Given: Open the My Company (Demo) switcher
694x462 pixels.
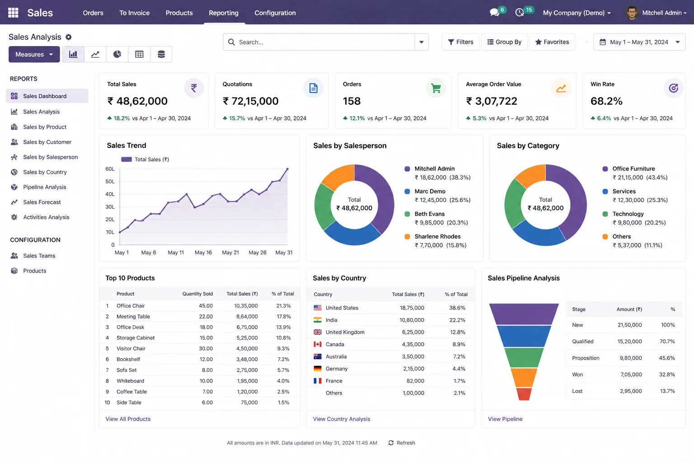Looking at the screenshot, I should tap(577, 13).
